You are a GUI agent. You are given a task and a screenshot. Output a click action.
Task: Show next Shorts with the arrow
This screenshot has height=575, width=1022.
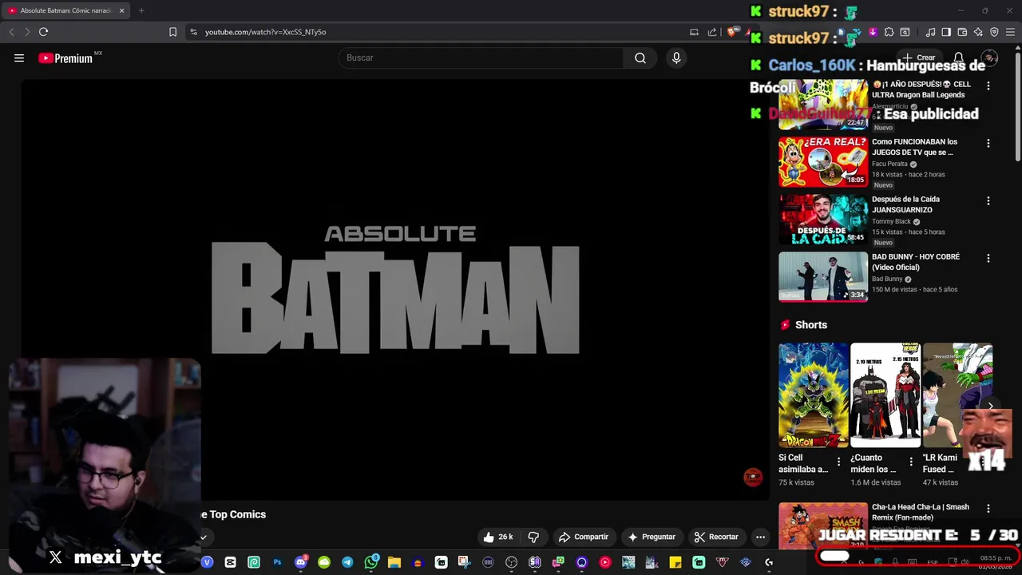tap(990, 406)
